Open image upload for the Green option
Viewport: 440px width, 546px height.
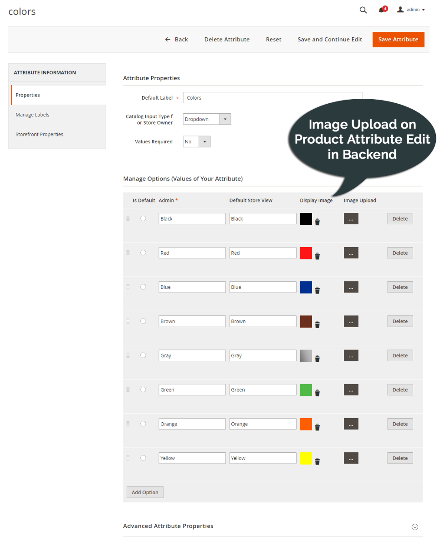351,389
